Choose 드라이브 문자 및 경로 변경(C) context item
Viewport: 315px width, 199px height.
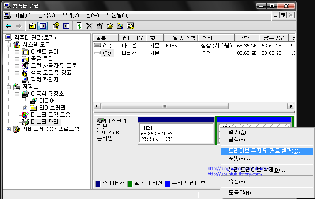point(267,151)
